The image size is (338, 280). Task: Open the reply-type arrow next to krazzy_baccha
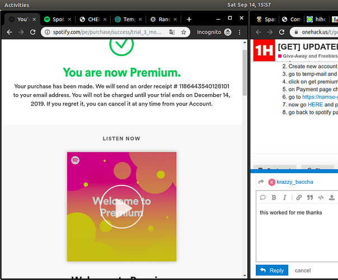tap(261, 182)
